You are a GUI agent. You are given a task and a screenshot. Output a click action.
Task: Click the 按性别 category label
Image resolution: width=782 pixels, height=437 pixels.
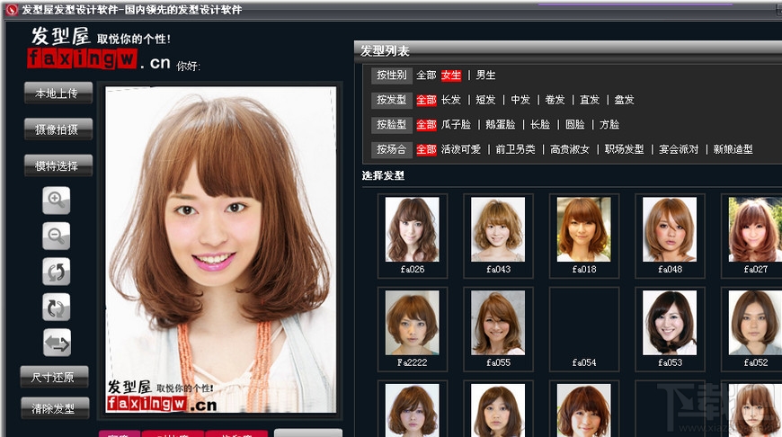(392, 76)
